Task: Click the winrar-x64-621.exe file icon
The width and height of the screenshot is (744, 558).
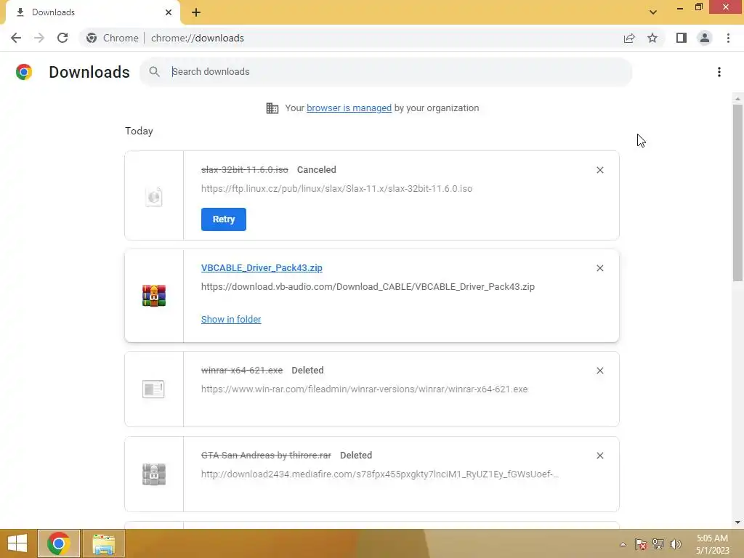Action: pyautogui.click(x=153, y=389)
